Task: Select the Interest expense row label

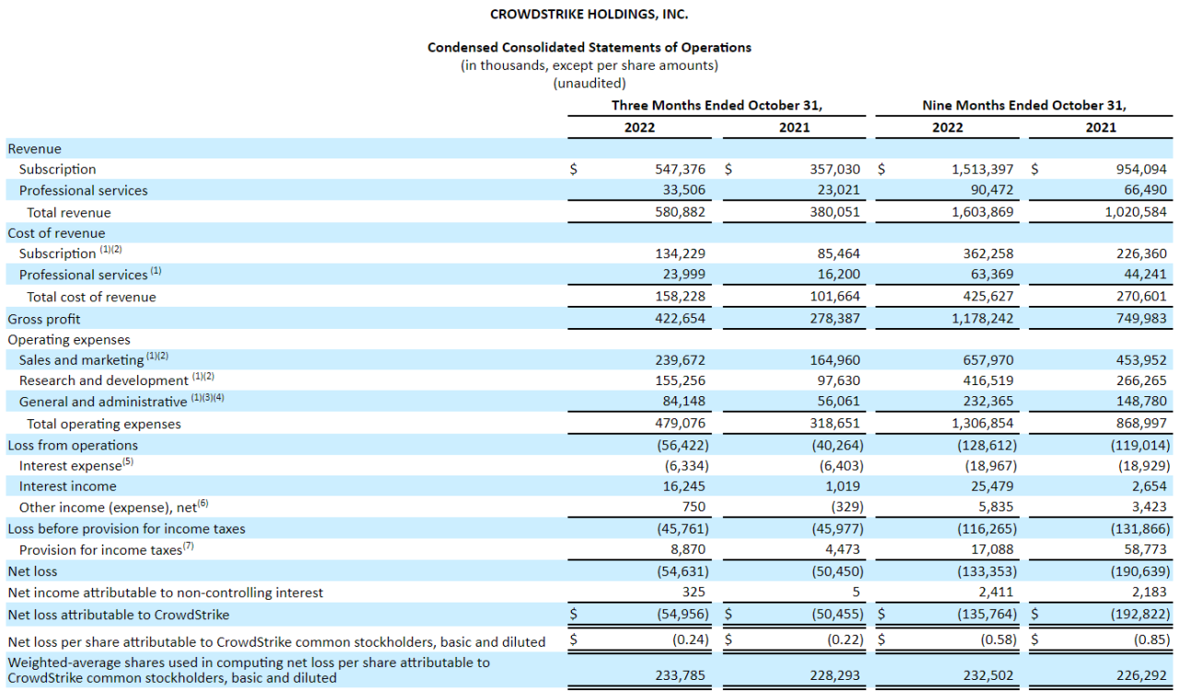Action: click(70, 466)
